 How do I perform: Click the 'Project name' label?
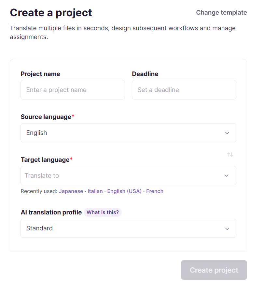click(x=40, y=74)
